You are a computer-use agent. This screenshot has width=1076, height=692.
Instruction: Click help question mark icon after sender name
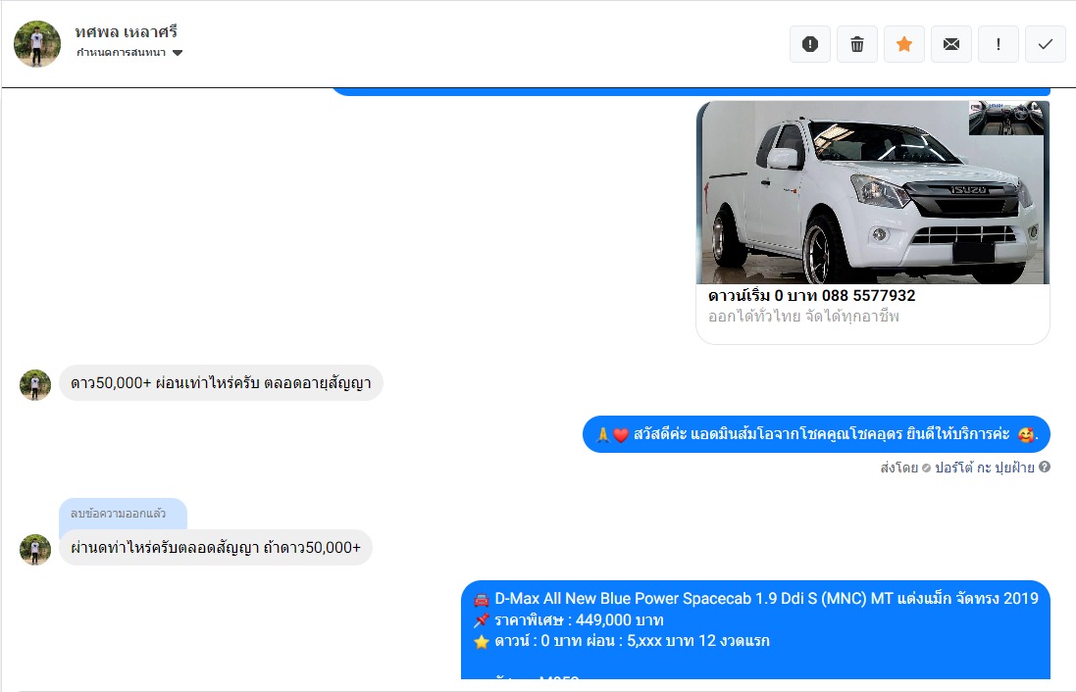pos(1045,467)
